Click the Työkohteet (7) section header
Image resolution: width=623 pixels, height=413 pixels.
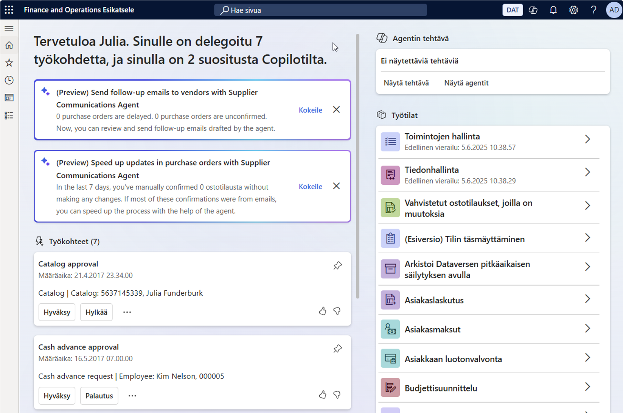pyautogui.click(x=74, y=242)
